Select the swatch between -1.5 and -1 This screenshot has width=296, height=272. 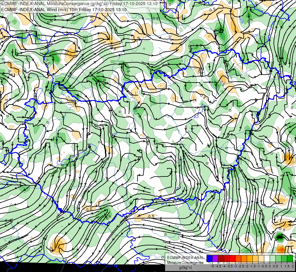(255, 259)
